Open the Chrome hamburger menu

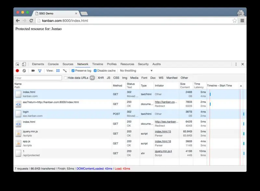coord(242,20)
